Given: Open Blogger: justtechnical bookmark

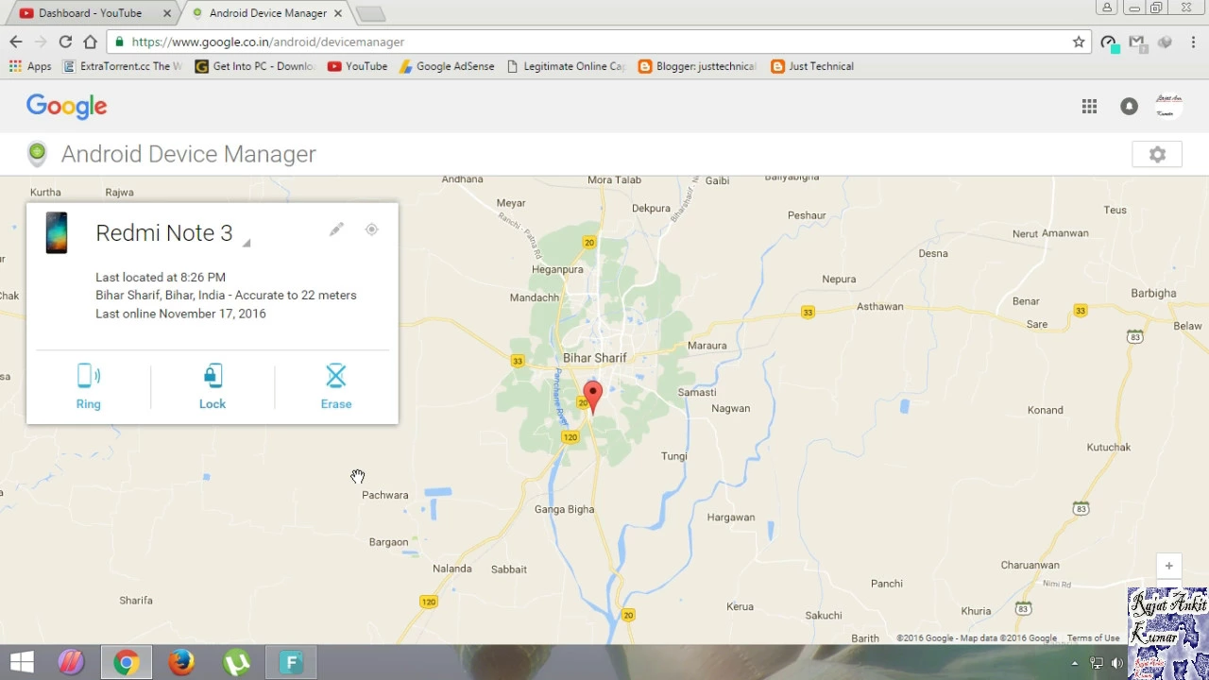Looking at the screenshot, I should tap(698, 66).
